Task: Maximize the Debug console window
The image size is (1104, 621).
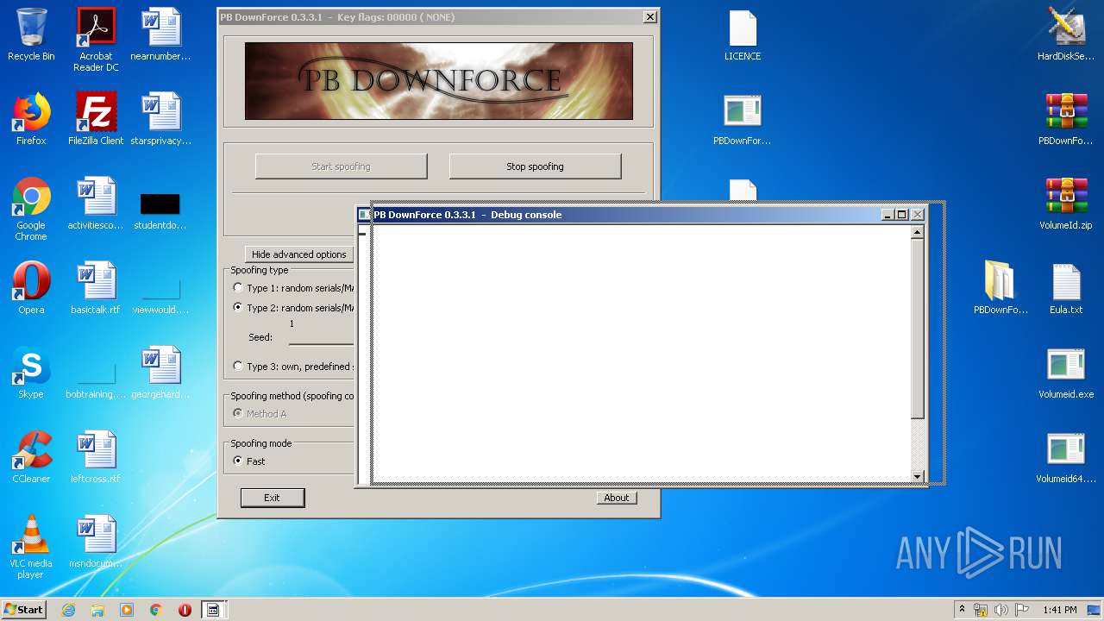Action: [x=901, y=215]
